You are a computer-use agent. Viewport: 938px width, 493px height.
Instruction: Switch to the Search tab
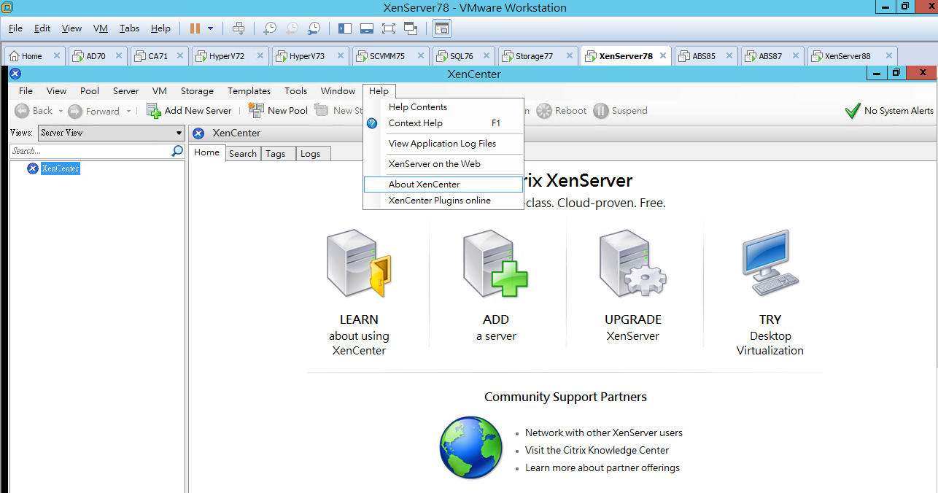pyautogui.click(x=243, y=153)
